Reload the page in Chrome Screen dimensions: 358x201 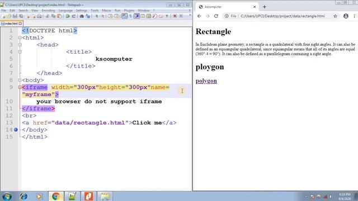216,16
